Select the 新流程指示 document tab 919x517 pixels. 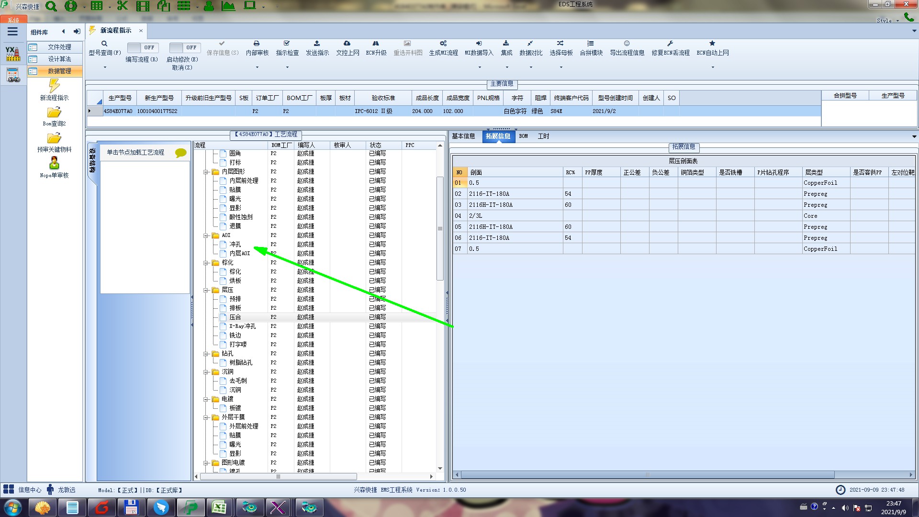tap(115, 30)
